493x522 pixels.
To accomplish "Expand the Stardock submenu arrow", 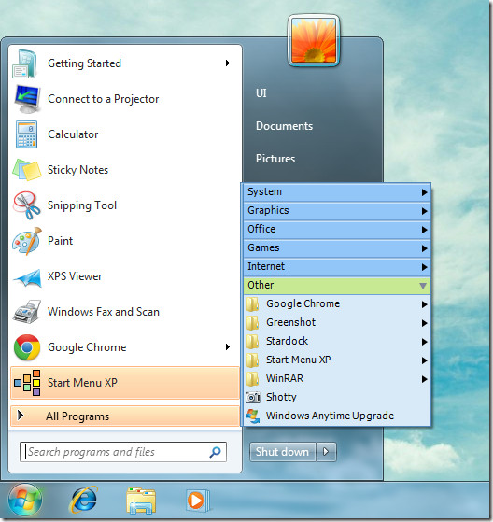I will (424, 342).
